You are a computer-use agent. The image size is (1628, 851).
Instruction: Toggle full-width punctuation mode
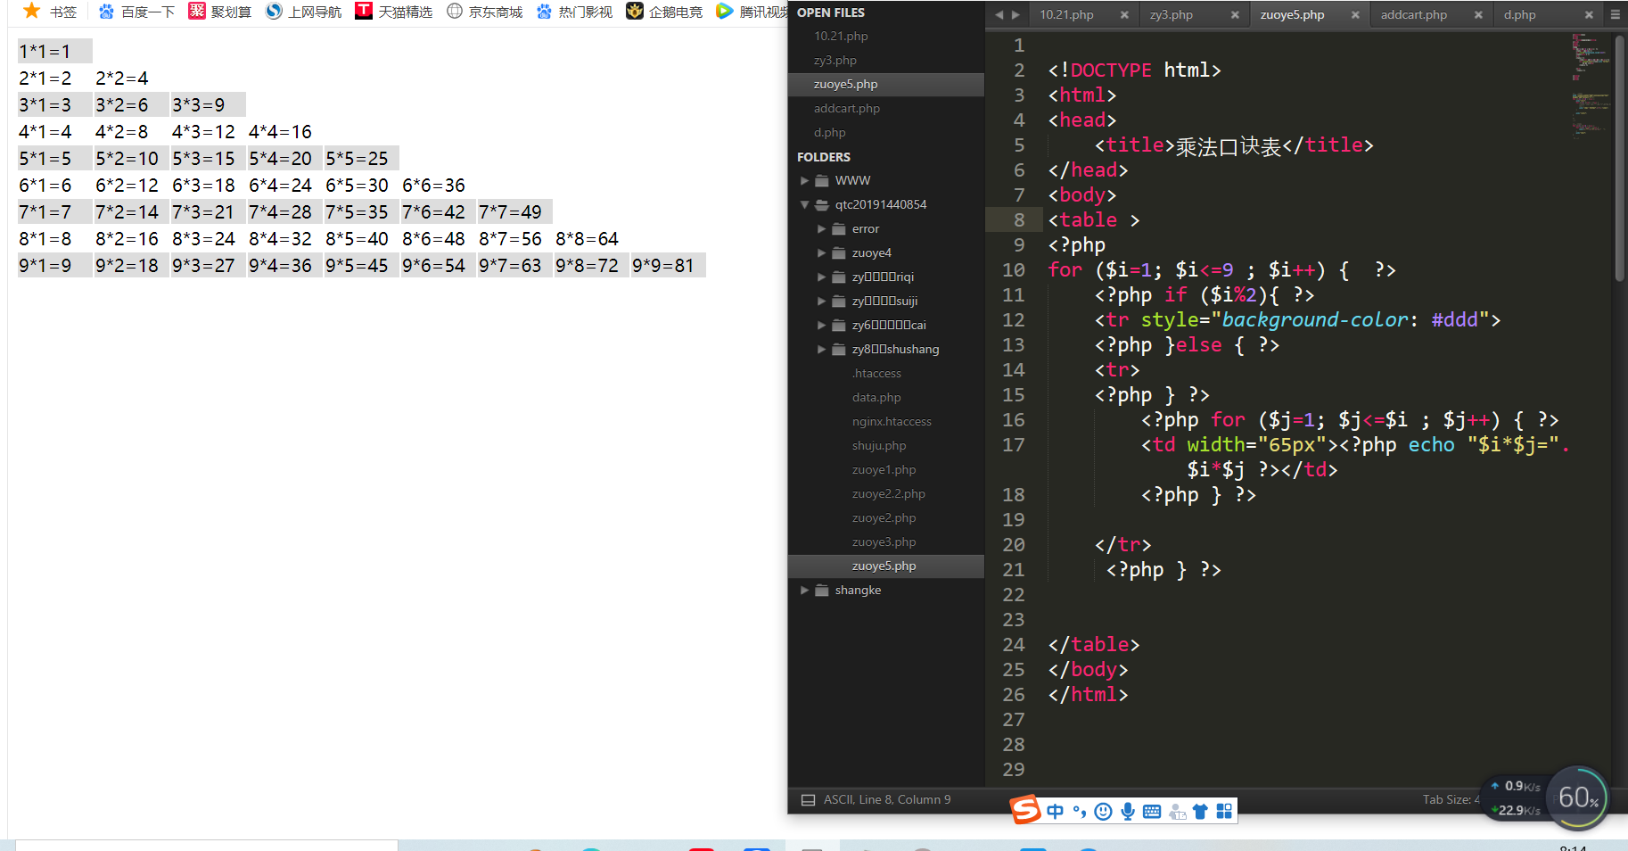(x=1080, y=811)
